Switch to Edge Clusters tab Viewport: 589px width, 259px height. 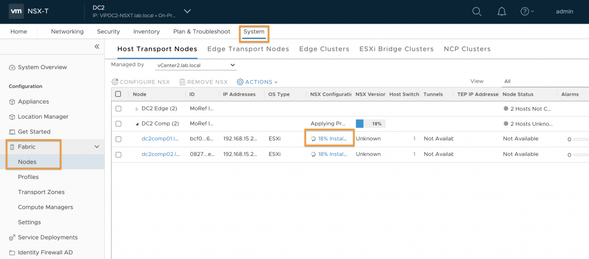tap(324, 49)
